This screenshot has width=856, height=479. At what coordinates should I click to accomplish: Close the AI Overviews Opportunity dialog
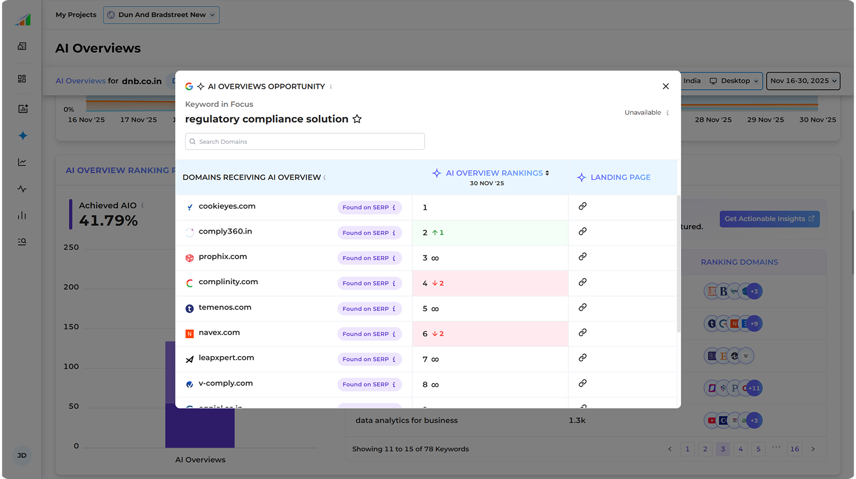tap(665, 86)
